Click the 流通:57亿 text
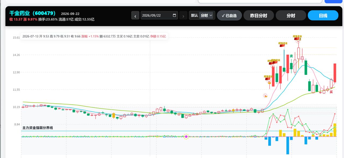The image size is (344, 158). click(66, 19)
